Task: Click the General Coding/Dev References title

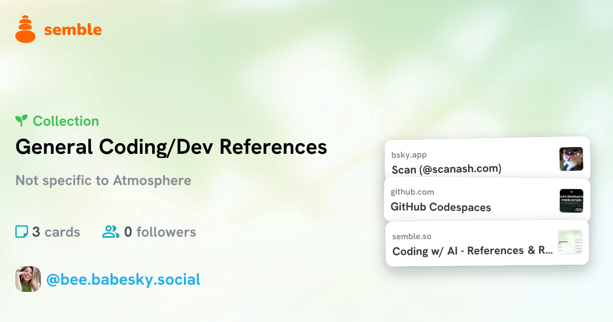Action: (171, 147)
